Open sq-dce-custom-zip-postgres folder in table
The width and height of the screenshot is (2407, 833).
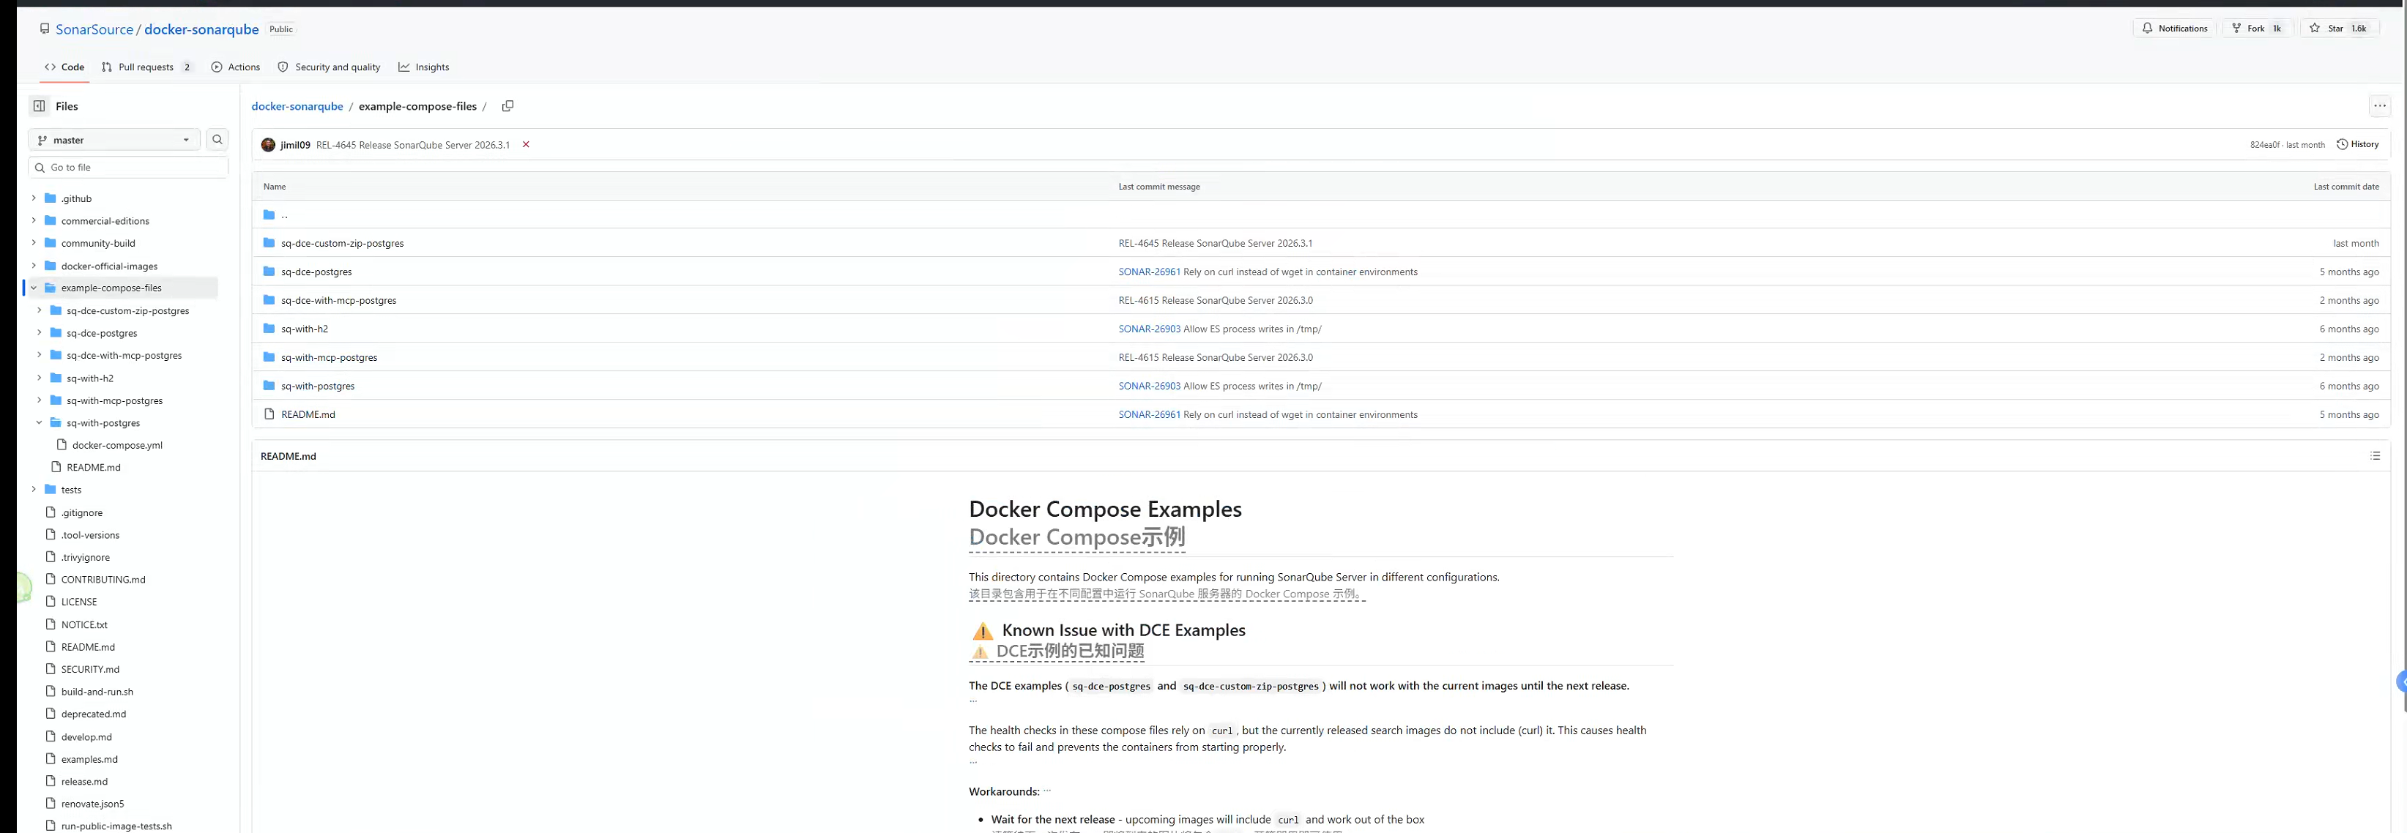[342, 243]
